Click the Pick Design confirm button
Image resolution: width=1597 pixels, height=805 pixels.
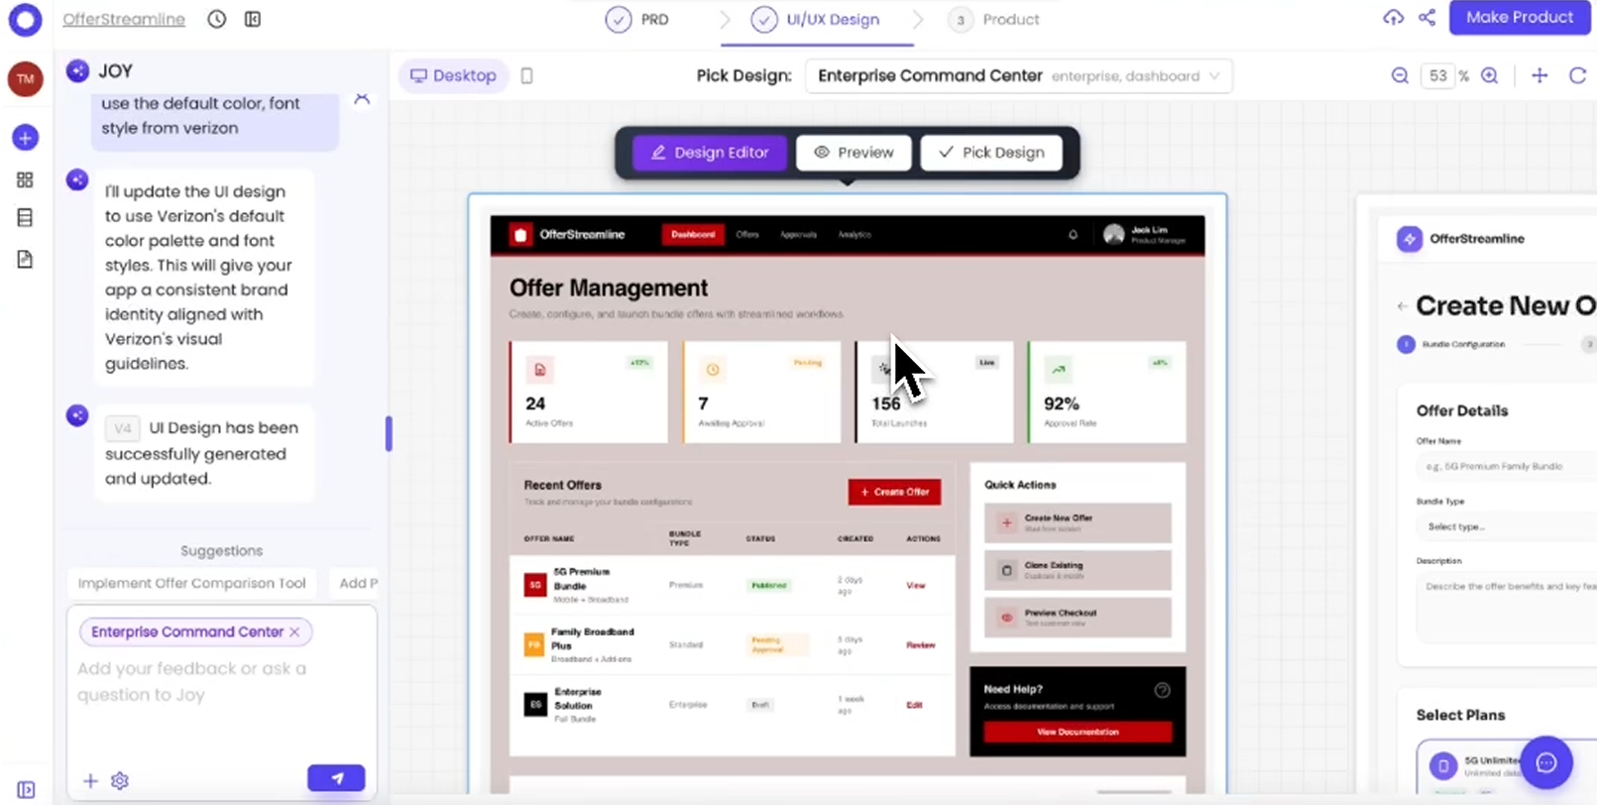(991, 153)
